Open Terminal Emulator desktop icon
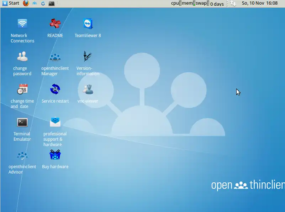 click(x=22, y=122)
